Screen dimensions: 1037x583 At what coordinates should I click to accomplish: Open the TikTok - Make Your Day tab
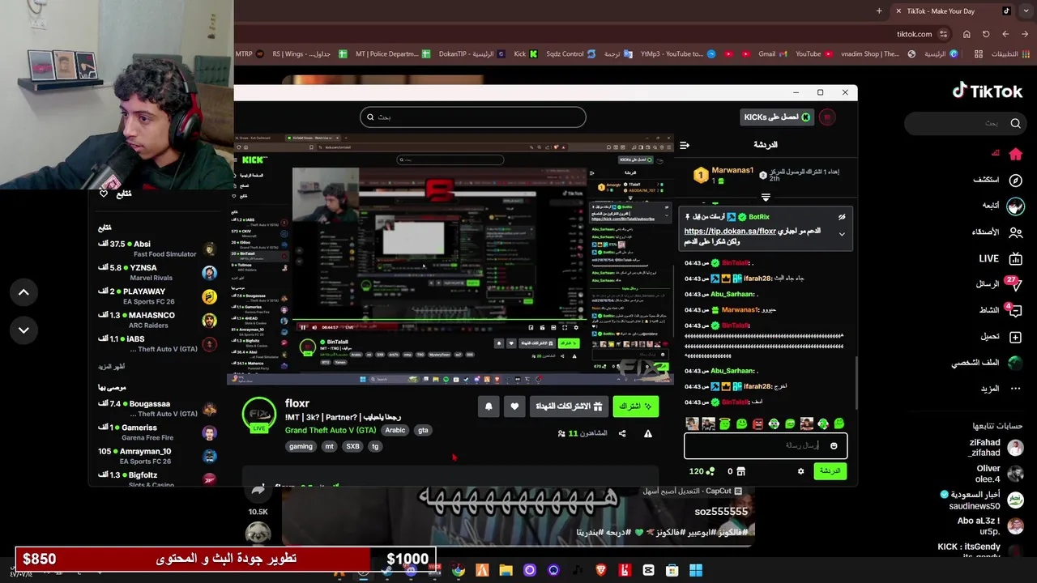point(951,11)
